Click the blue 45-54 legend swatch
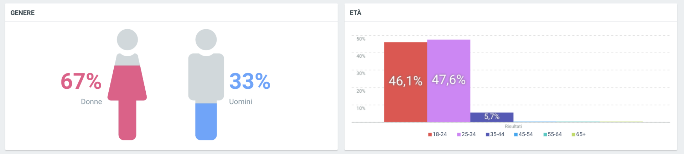This screenshot has width=684, height=154. (x=516, y=134)
